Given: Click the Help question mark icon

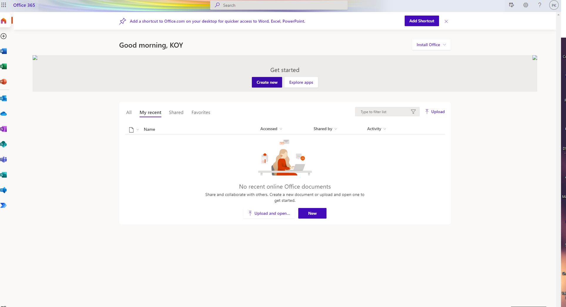Looking at the screenshot, I should (x=540, y=5).
